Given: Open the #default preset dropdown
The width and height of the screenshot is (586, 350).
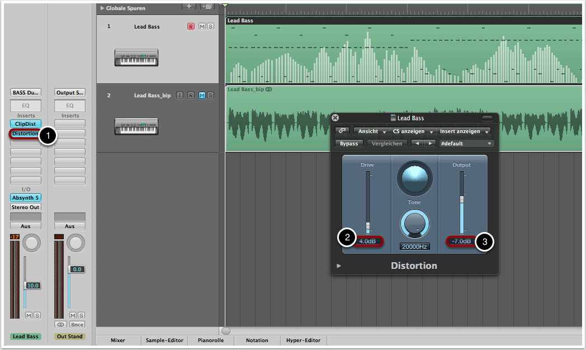Looking at the screenshot, I should click(466, 144).
